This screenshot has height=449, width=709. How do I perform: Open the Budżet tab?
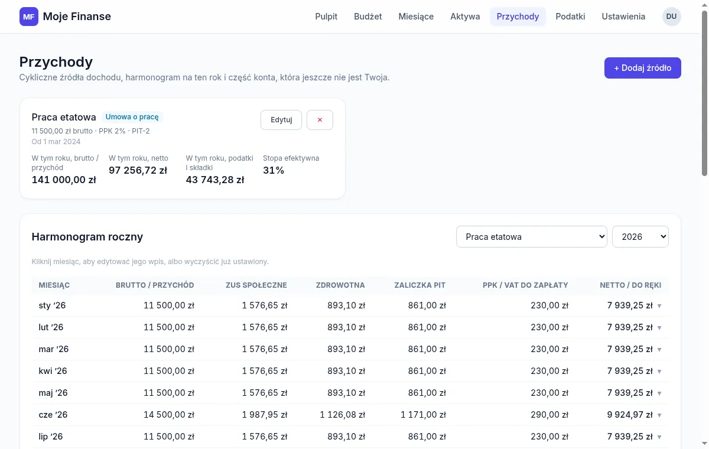click(x=368, y=17)
